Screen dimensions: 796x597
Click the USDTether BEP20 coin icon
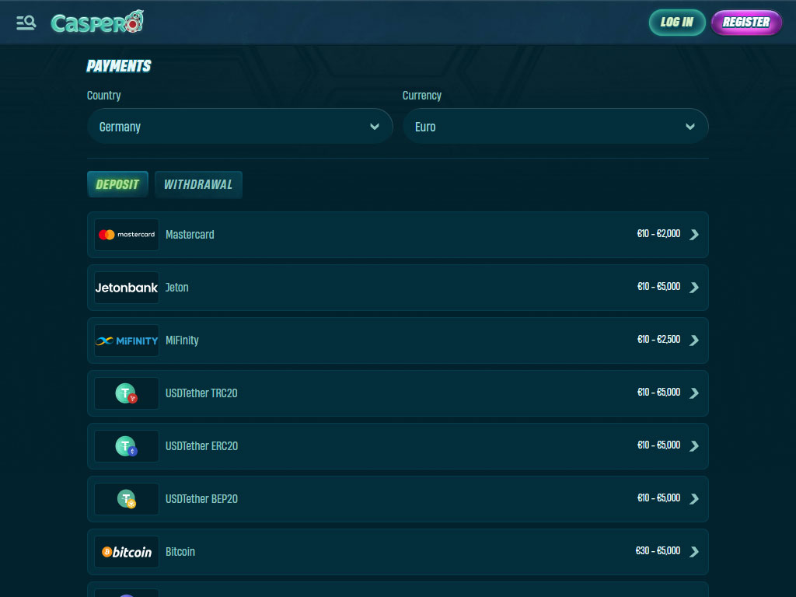coord(127,499)
